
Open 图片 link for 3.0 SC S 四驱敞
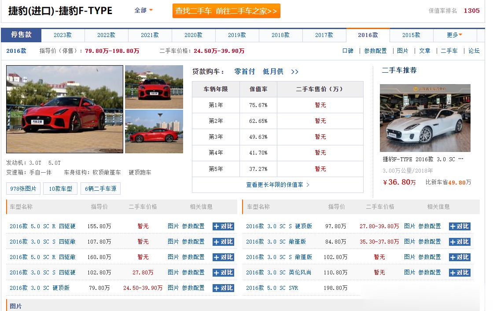point(173,242)
